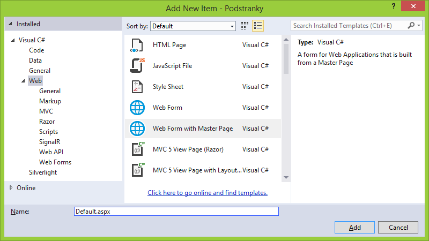
Task: Select the Web Forms category
Action: click(x=55, y=162)
